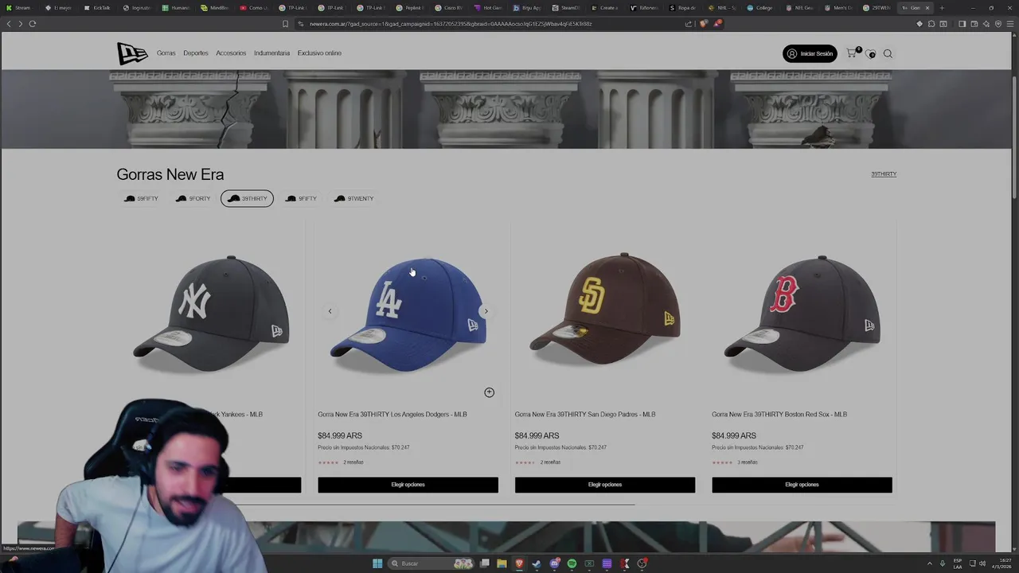The width and height of the screenshot is (1019, 573).
Task: Open the Gorras menu
Action: [166, 53]
